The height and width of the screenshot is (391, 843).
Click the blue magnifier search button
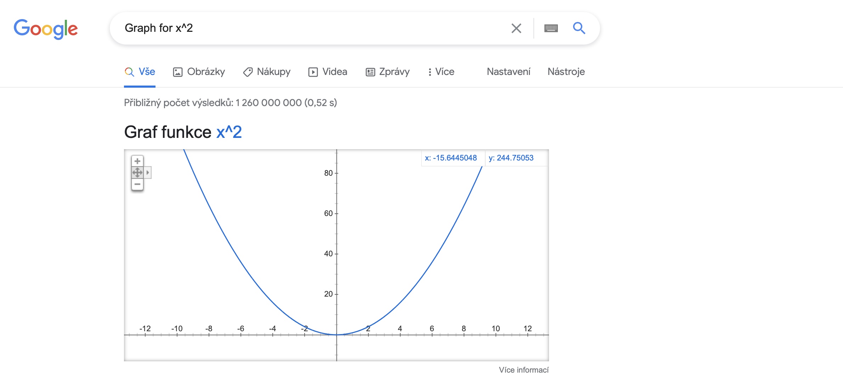[579, 28]
